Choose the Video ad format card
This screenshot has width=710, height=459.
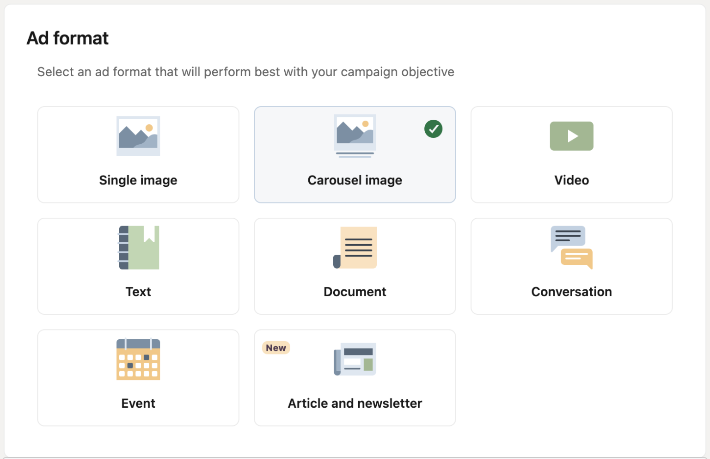[571, 154]
